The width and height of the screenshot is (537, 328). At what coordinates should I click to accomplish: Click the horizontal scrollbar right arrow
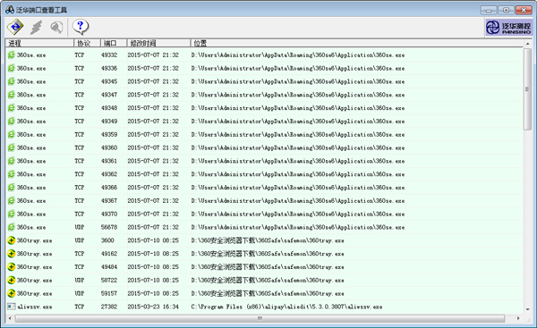518,318
